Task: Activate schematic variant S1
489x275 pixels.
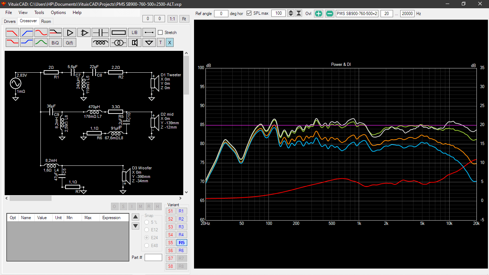Action: 170,211
